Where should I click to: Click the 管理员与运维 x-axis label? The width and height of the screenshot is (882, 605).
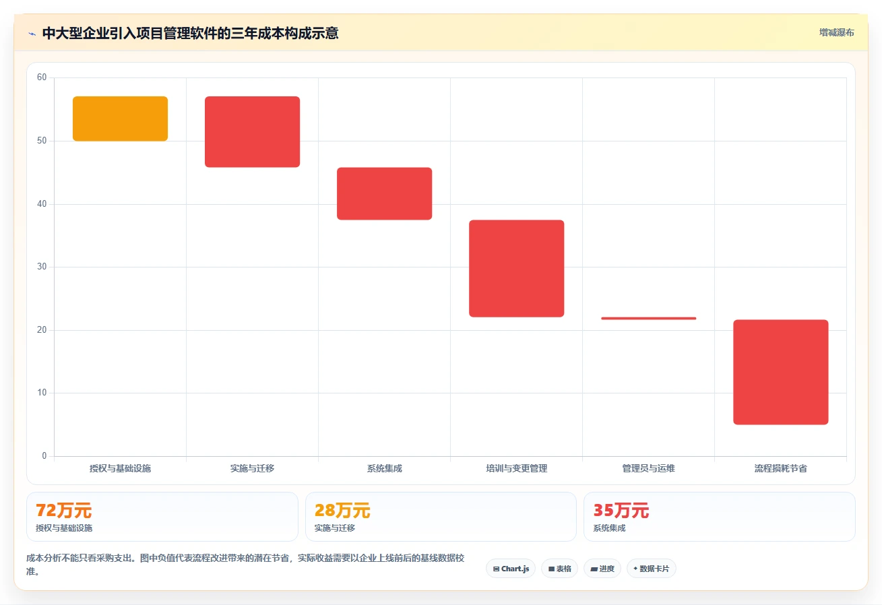tap(648, 468)
